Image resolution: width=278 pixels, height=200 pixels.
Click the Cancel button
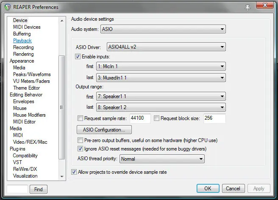click(x=233, y=188)
